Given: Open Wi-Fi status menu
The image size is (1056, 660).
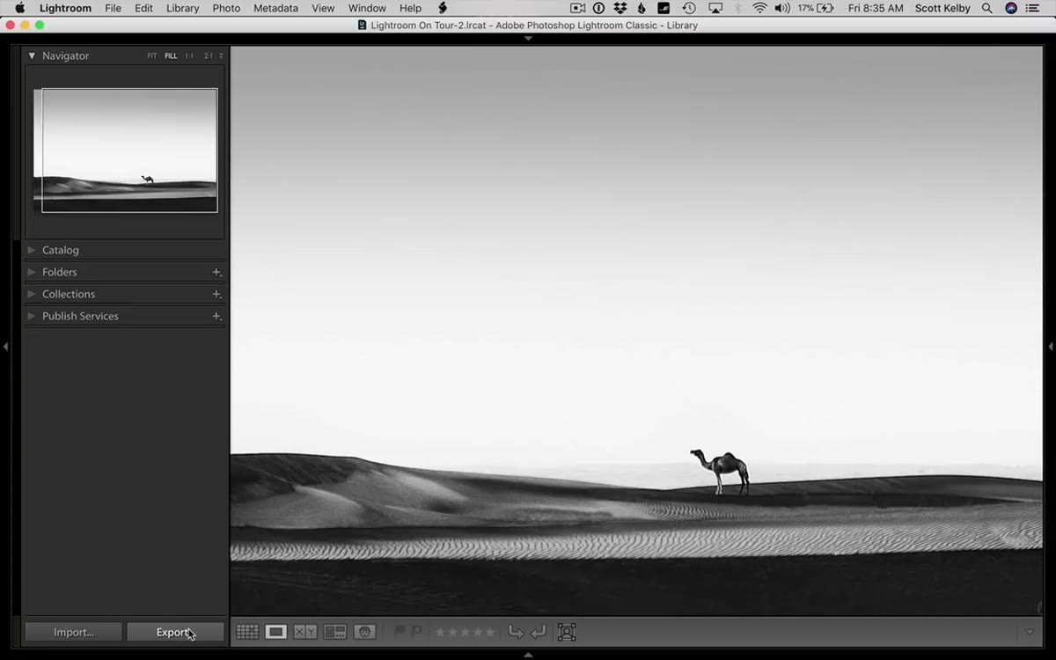Looking at the screenshot, I should click(x=759, y=8).
